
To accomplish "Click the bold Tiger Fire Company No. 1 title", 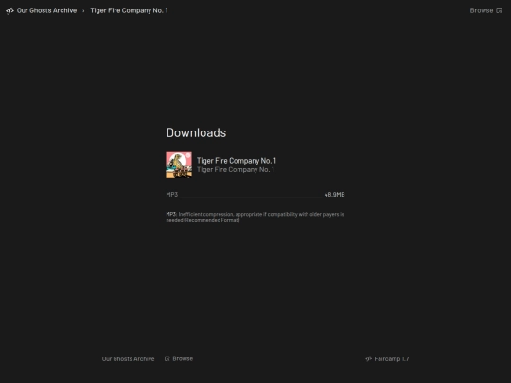I will (x=237, y=161).
